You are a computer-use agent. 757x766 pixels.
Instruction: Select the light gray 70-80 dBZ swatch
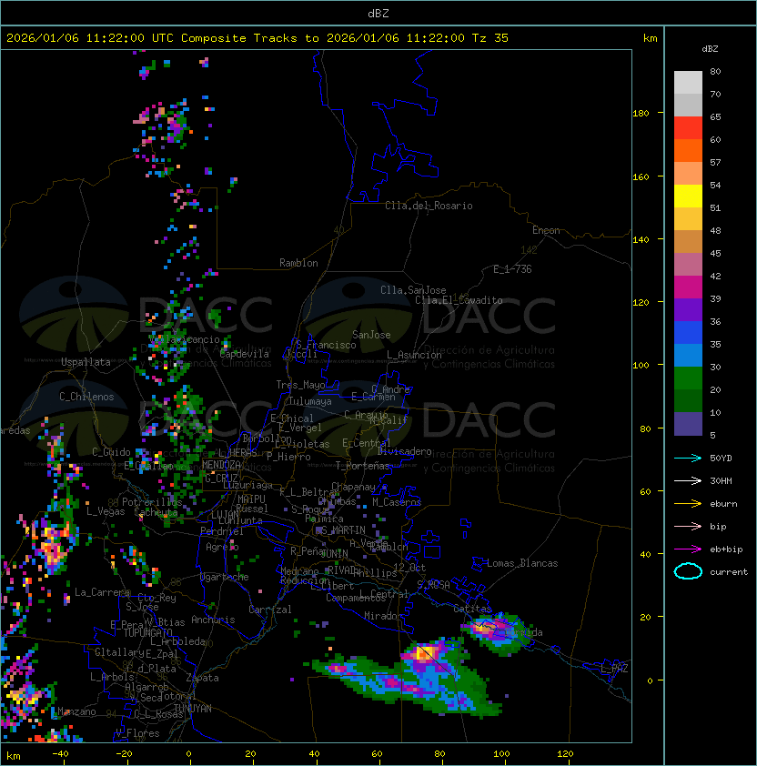coord(688,82)
